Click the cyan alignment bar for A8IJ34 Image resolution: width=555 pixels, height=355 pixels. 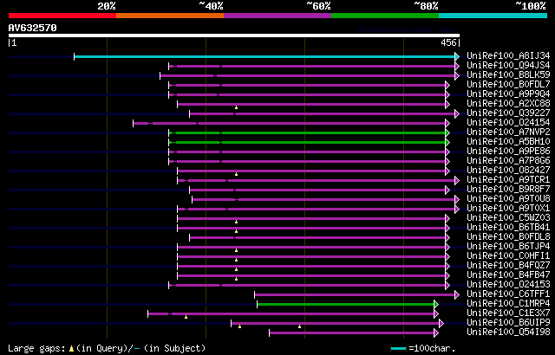[x=264, y=56]
